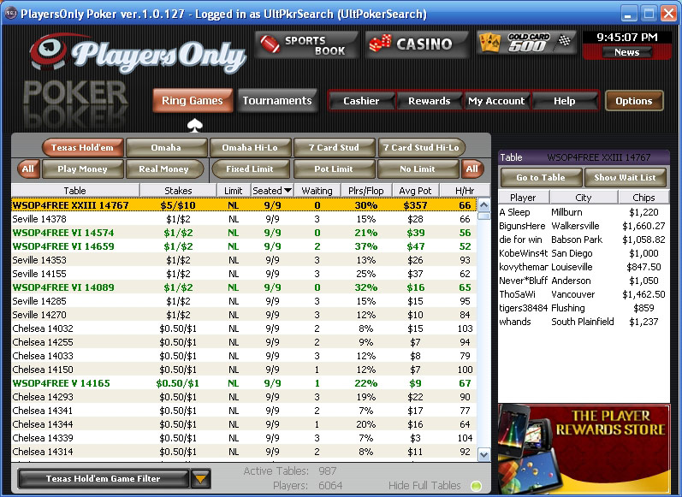Select the WSOP4FREE VI 14659 row
The image size is (682, 497).
[x=244, y=246]
